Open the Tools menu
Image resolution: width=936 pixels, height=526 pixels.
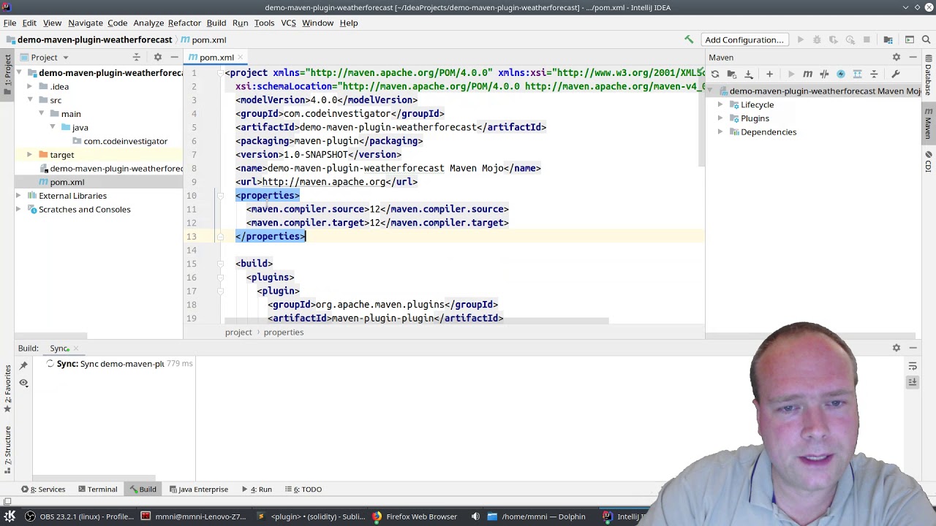click(x=264, y=23)
